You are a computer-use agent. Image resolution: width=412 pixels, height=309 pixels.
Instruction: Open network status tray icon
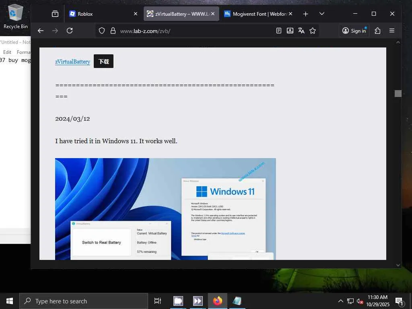tap(350, 301)
